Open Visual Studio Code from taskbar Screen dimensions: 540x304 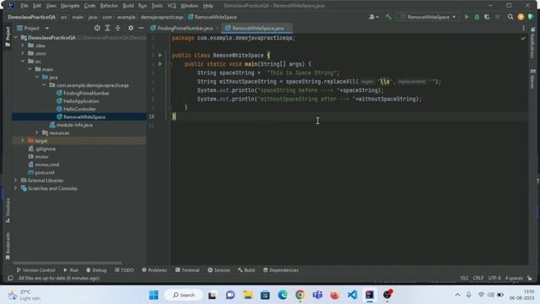tap(352, 295)
